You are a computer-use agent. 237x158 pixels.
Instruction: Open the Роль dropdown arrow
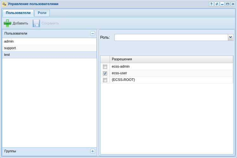pyautogui.click(x=230, y=37)
